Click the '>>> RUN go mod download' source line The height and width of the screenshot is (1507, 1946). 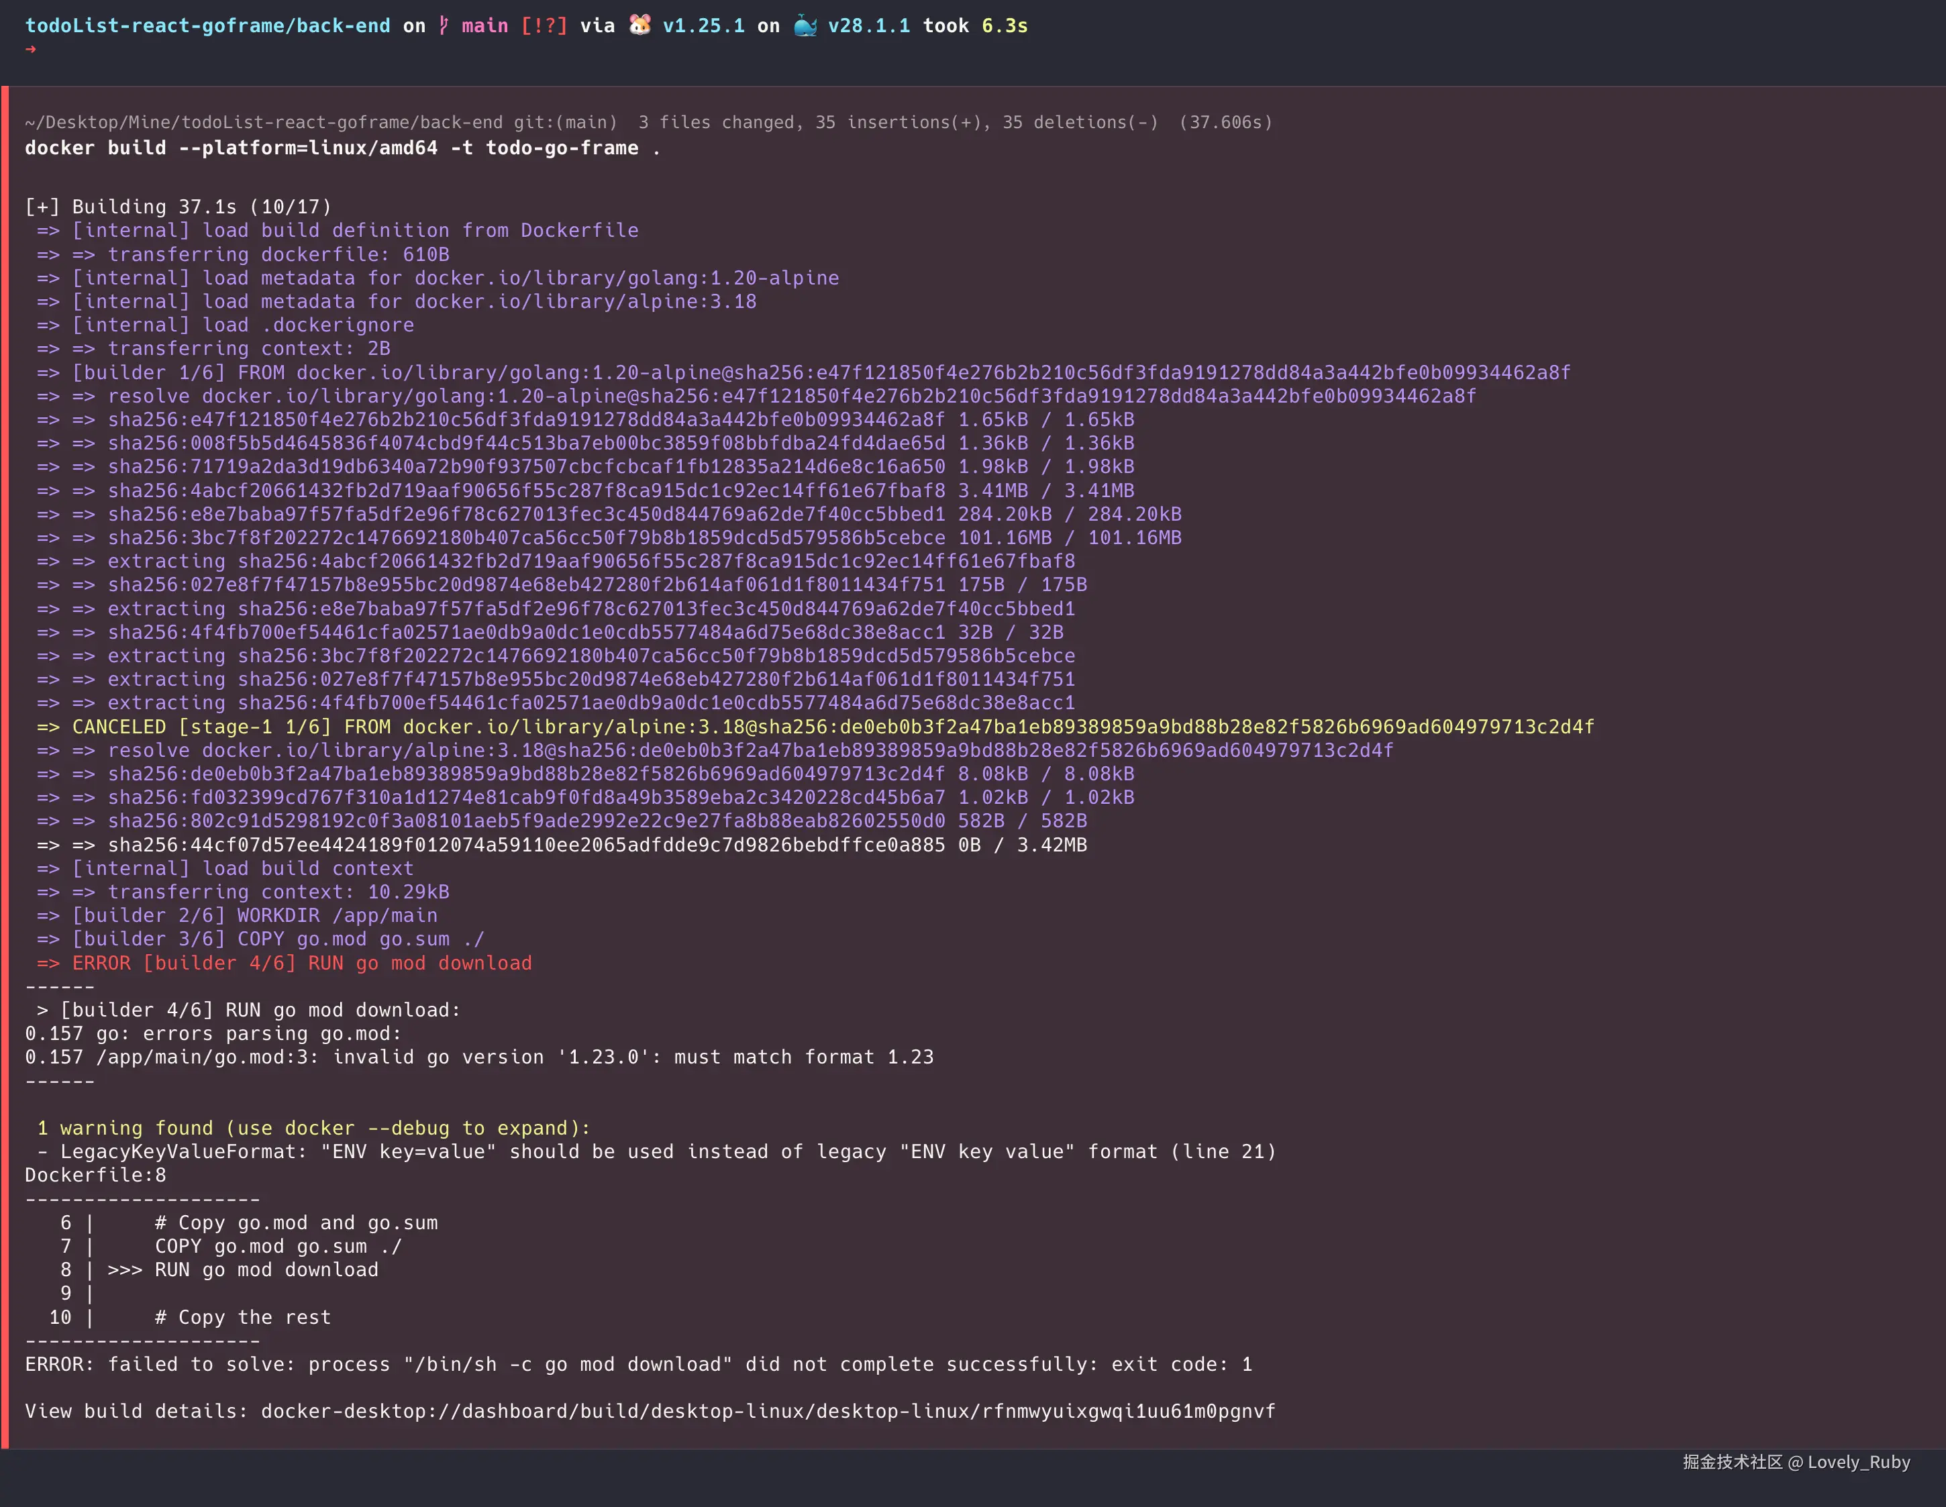click(243, 1270)
